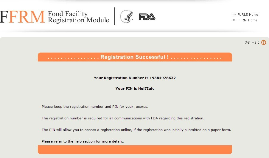269x158 pixels.
Task: Click the PIN value Hgi7Iaic
Action: (x=146, y=89)
